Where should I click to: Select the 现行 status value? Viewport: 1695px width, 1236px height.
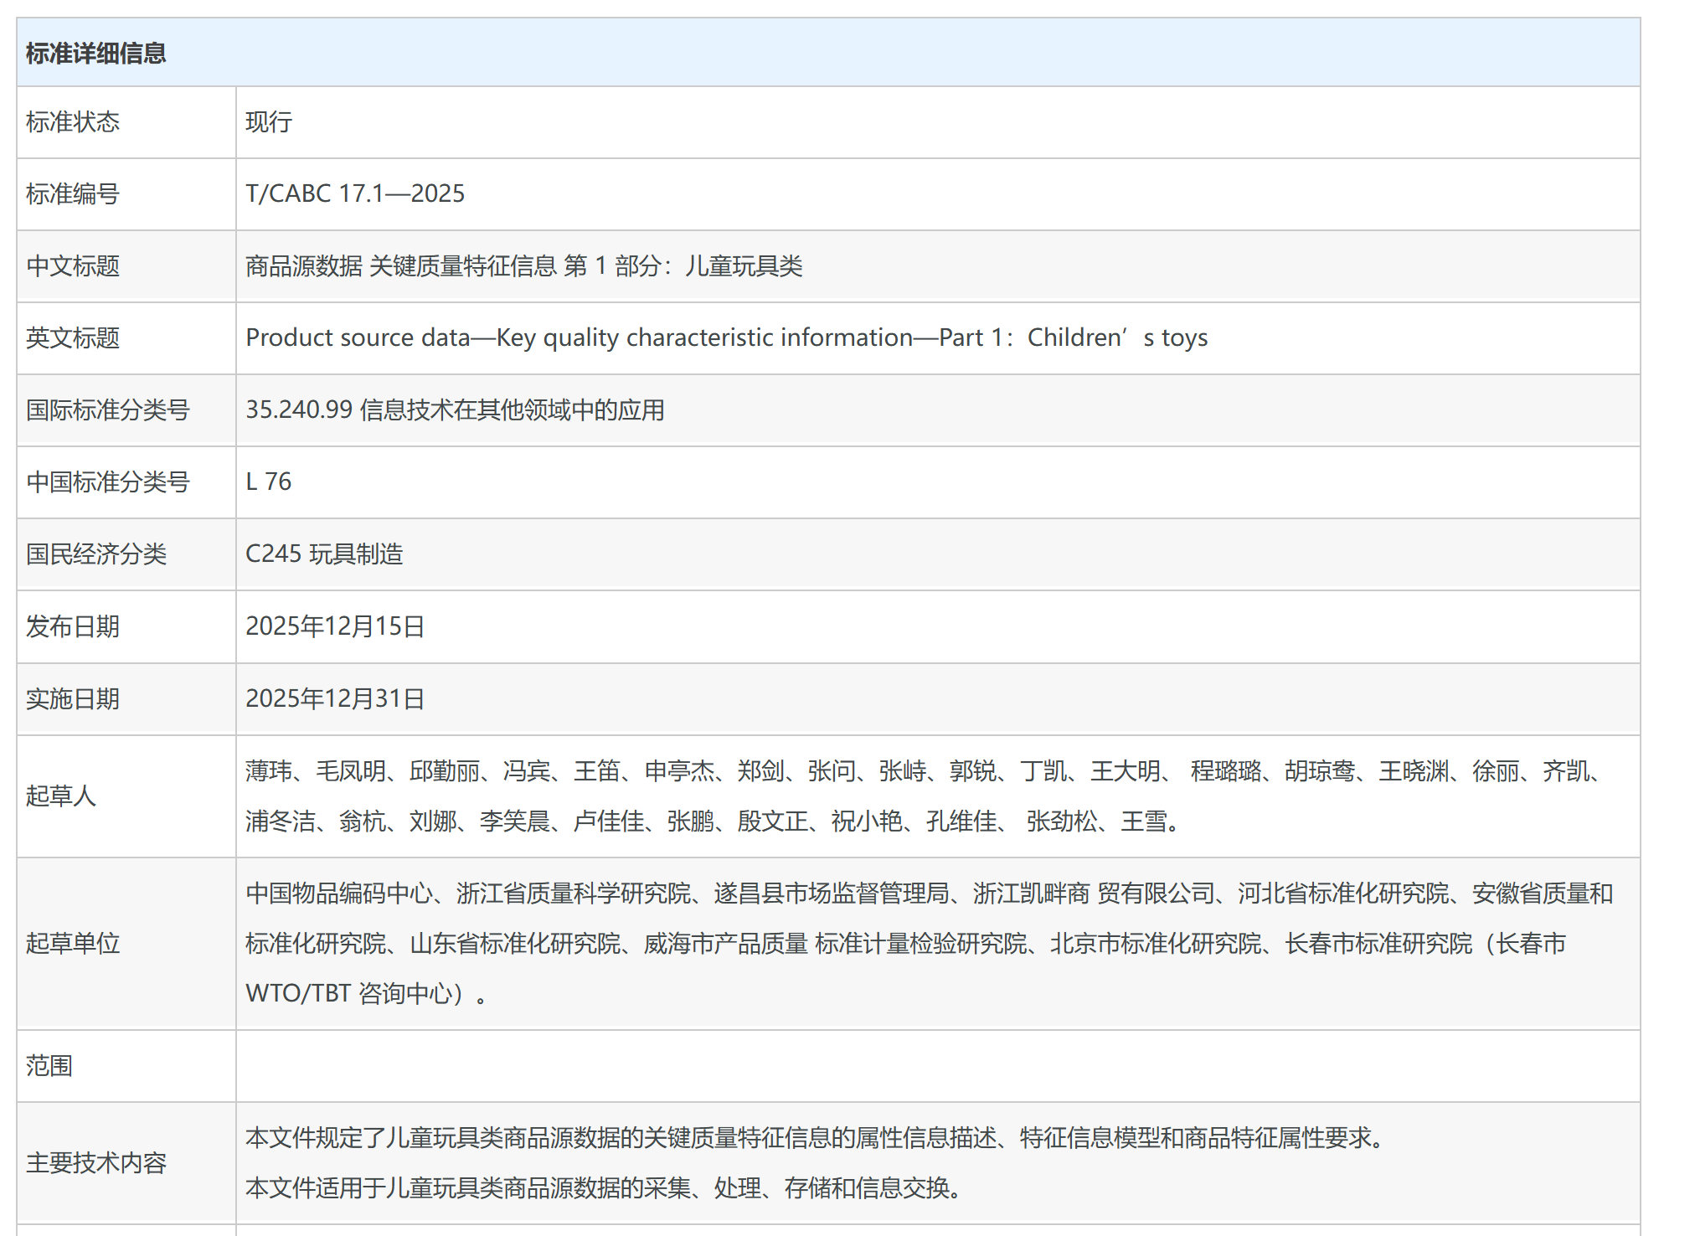pos(269,122)
